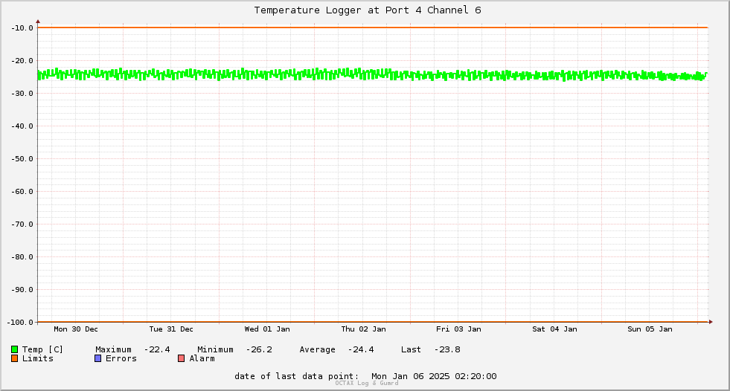Click the 'Sat 04 Jan' x-axis label
This screenshot has width=730, height=391.
pos(554,329)
